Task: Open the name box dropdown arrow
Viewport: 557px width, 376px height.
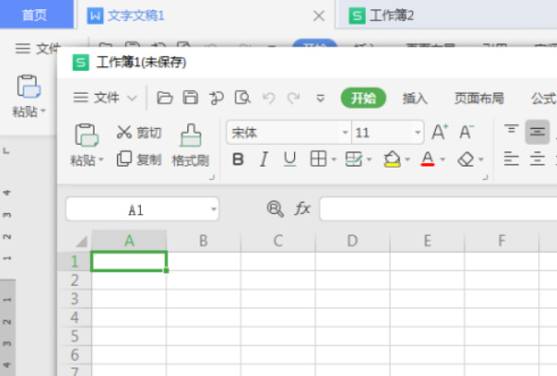Action: (214, 208)
